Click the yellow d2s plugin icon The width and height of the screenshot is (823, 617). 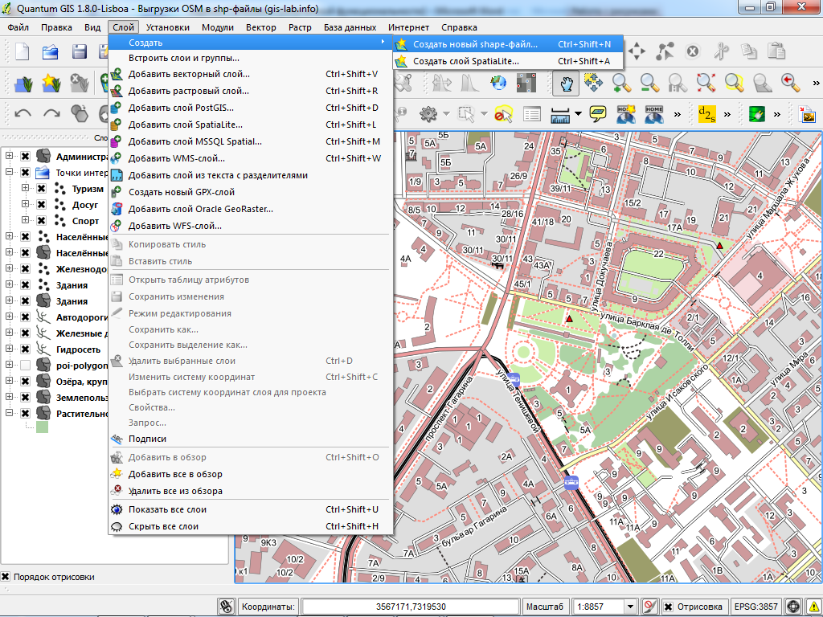click(x=706, y=113)
